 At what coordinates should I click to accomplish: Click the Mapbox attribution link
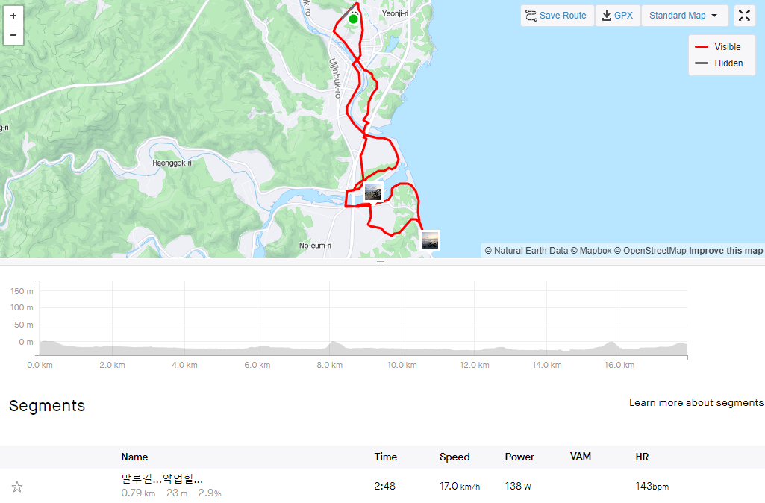[591, 251]
